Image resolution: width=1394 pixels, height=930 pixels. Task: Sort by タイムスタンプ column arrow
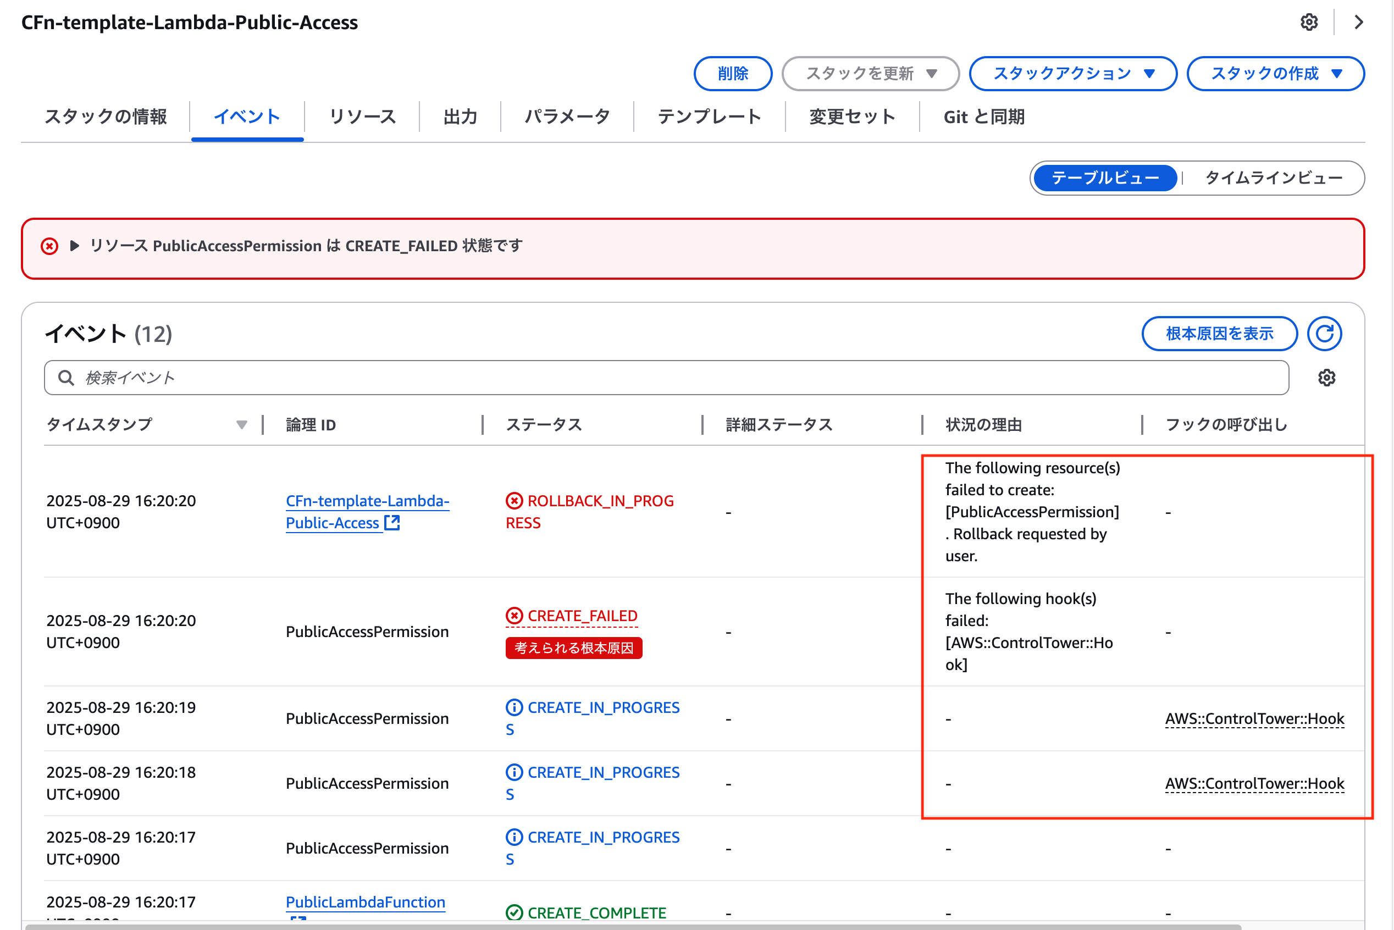tap(241, 425)
